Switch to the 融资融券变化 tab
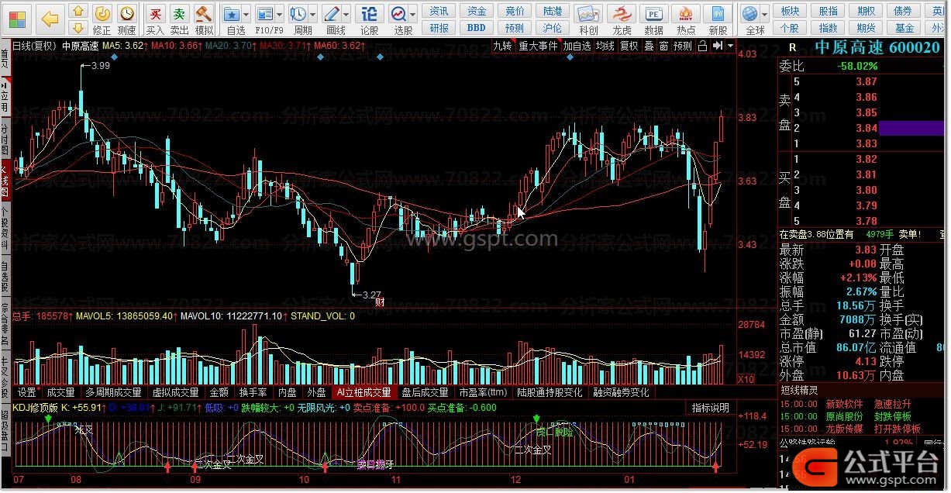Screen dimensions: 951x493 [x=621, y=392]
